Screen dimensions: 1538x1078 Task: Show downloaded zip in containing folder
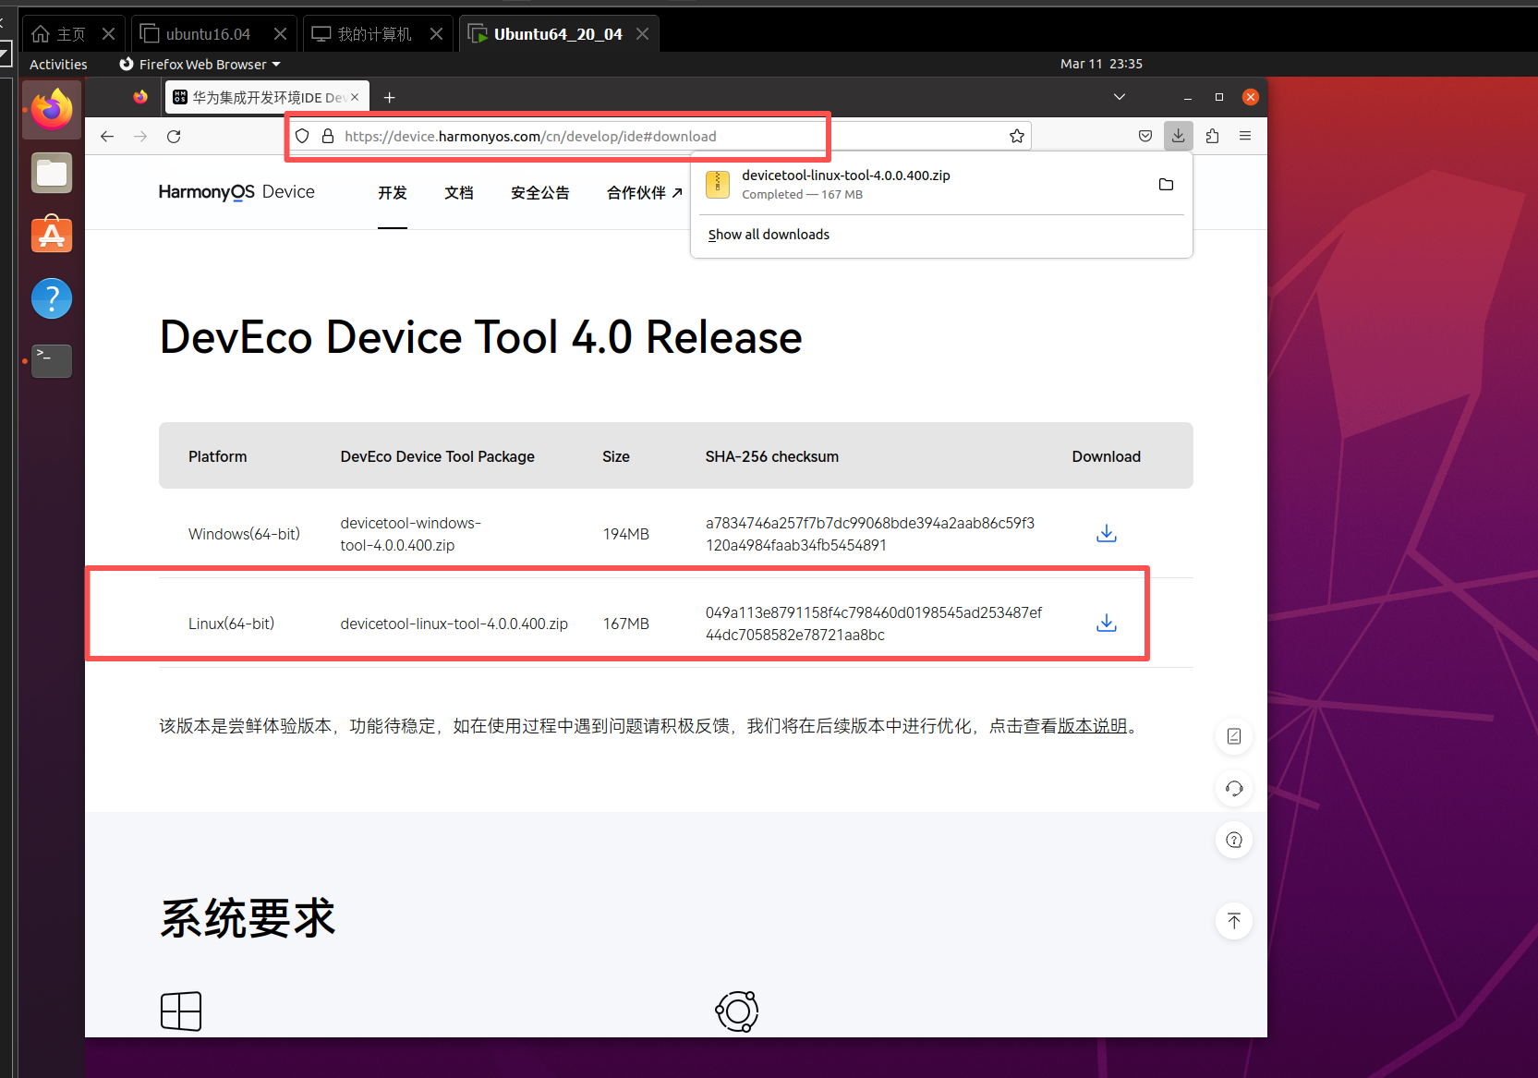[1167, 184]
